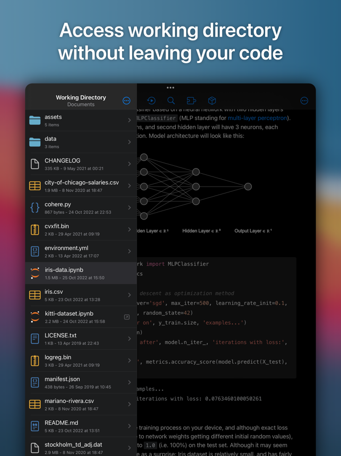Image resolution: width=341 pixels, height=456 pixels.
Task: Follow the multi-layer perceptron link
Action: point(257,118)
